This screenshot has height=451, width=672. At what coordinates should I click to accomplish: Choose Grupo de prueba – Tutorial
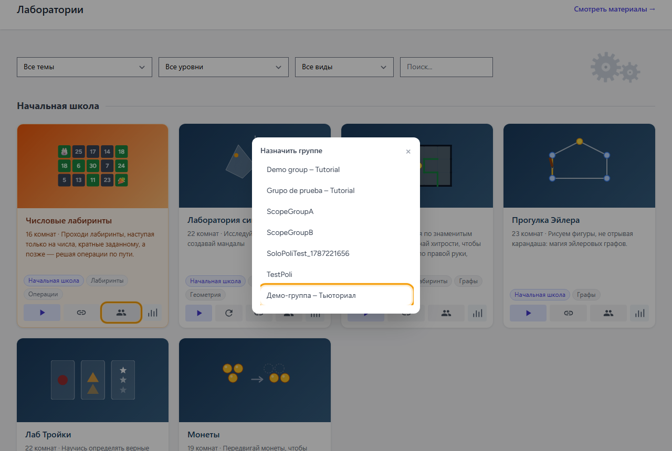[336, 190]
